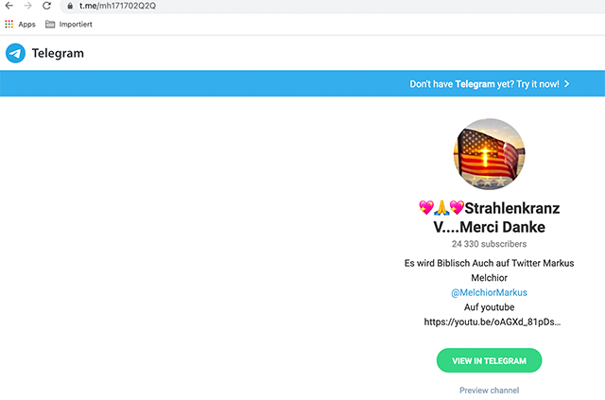This screenshot has height=400, width=605.
Task: Click the 24 330 subscribers count
Action: (x=490, y=244)
